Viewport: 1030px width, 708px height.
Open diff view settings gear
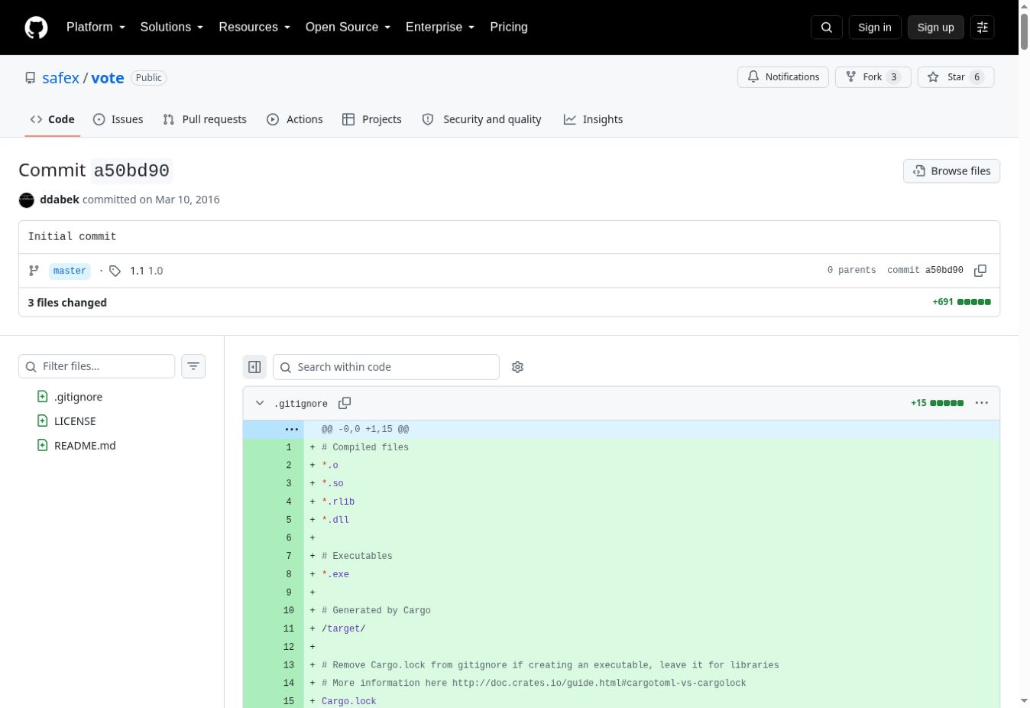coord(517,367)
